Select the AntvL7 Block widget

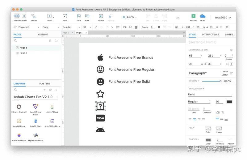(52, 108)
